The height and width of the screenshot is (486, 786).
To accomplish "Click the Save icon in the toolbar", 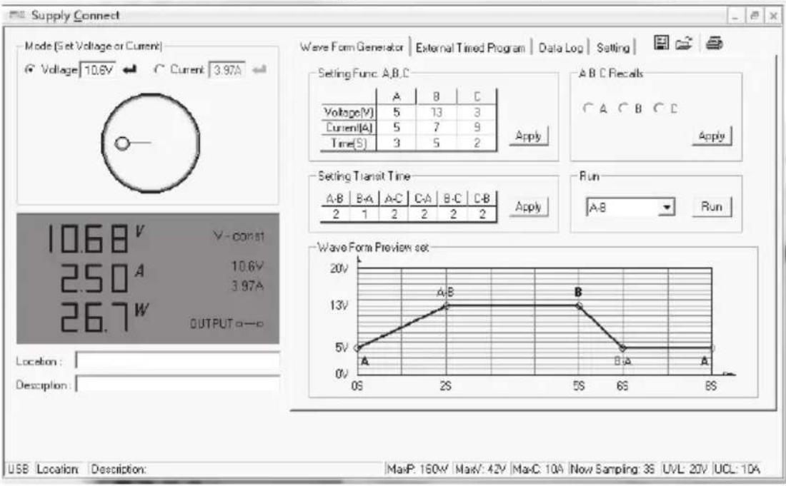I will 662,44.
